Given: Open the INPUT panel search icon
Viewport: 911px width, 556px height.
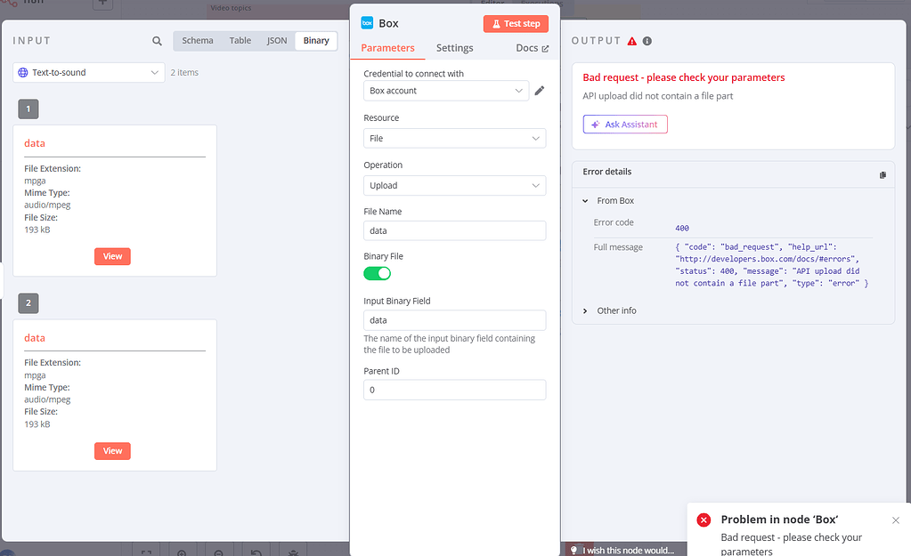Looking at the screenshot, I should 157,40.
